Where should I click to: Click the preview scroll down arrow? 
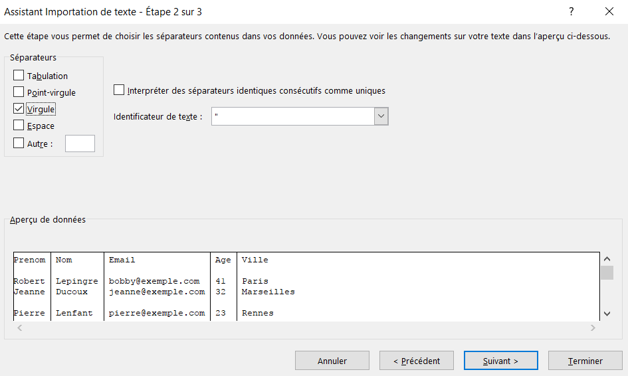click(607, 314)
